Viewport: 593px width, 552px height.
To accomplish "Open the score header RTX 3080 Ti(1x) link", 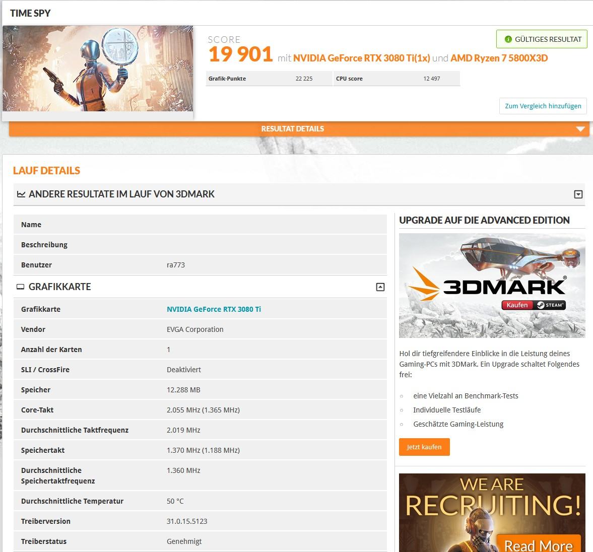I will pos(362,58).
